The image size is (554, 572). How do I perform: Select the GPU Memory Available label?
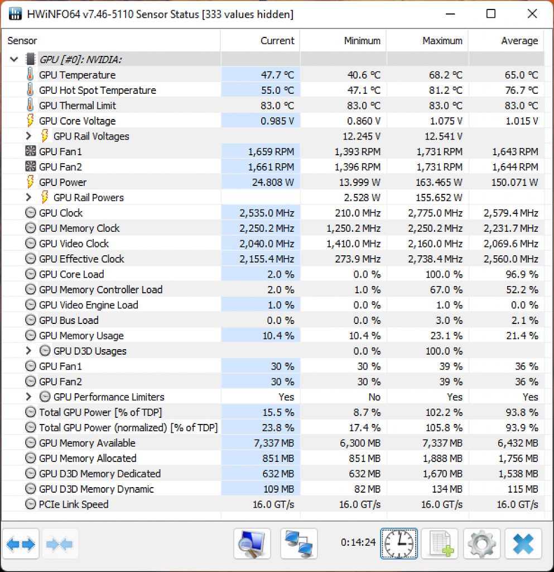[x=87, y=442]
